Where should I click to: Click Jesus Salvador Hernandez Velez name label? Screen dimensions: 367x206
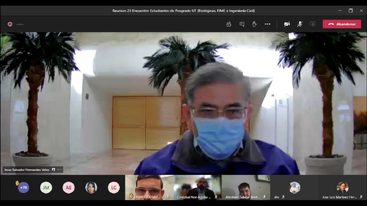click(x=27, y=170)
